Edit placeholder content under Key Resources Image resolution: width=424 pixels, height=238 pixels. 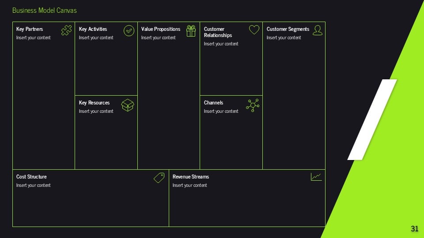(x=96, y=111)
